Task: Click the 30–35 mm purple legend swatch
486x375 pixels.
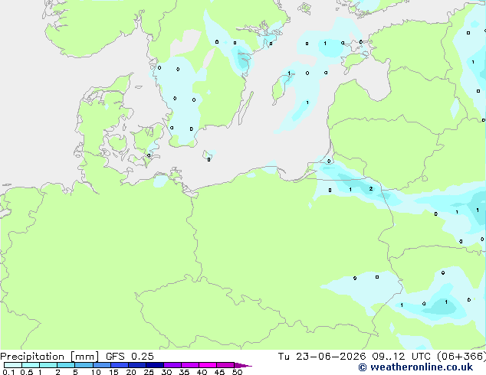Action: (x=172, y=365)
